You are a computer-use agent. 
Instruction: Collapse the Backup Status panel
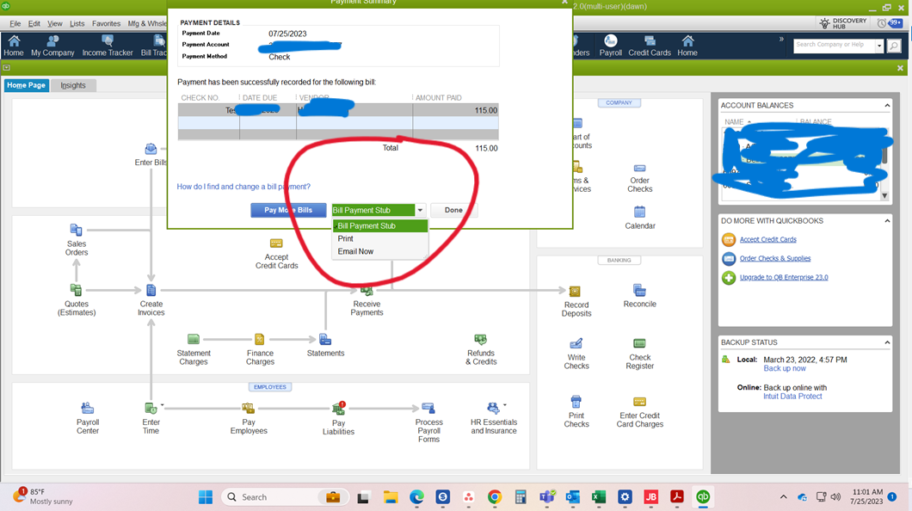[x=887, y=342]
